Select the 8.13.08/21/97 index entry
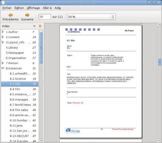 [20, 136]
